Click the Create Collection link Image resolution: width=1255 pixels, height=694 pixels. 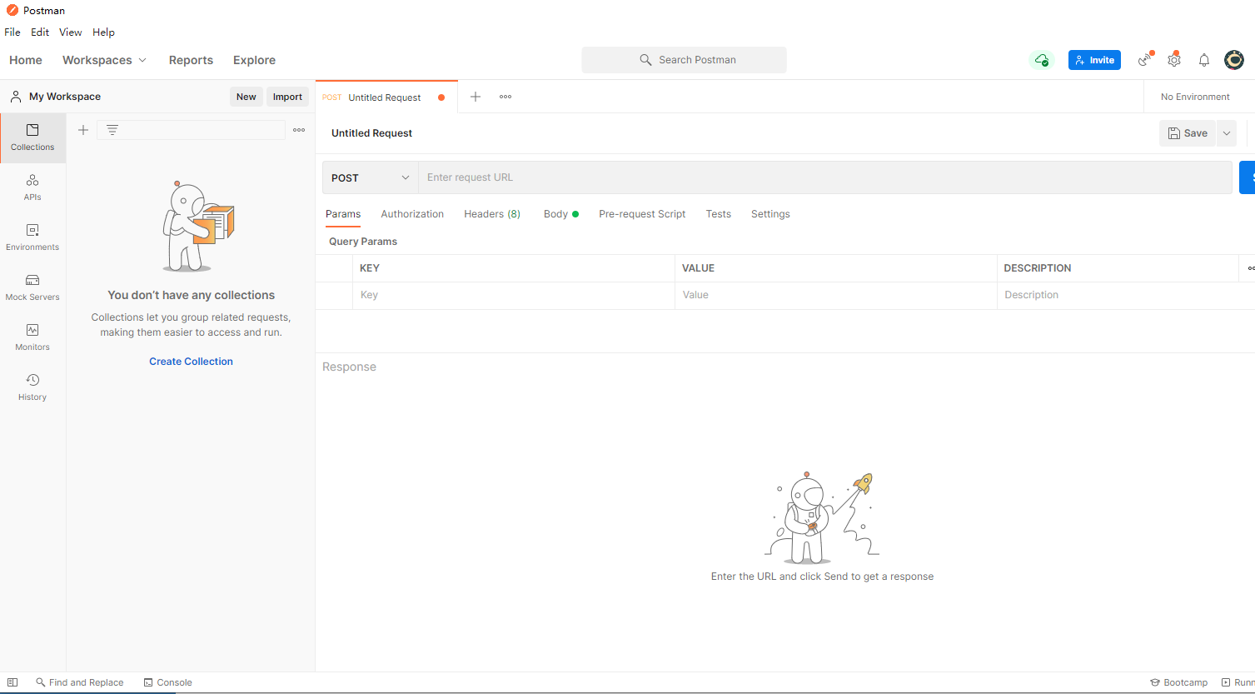(x=191, y=362)
